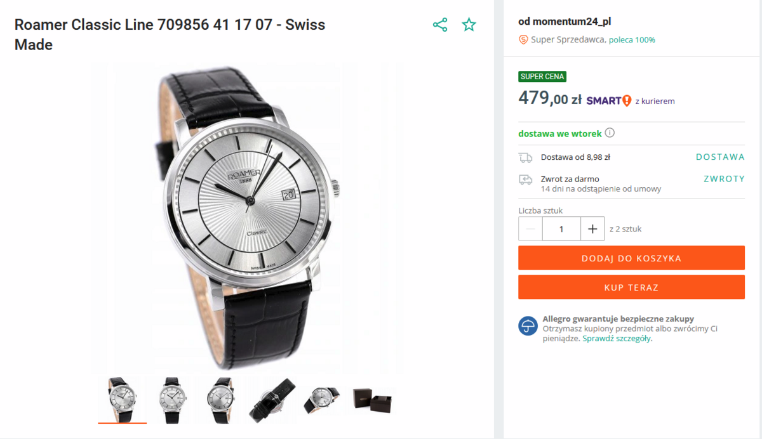Click the delivery info circle icon
The image size is (762, 439).
click(610, 133)
